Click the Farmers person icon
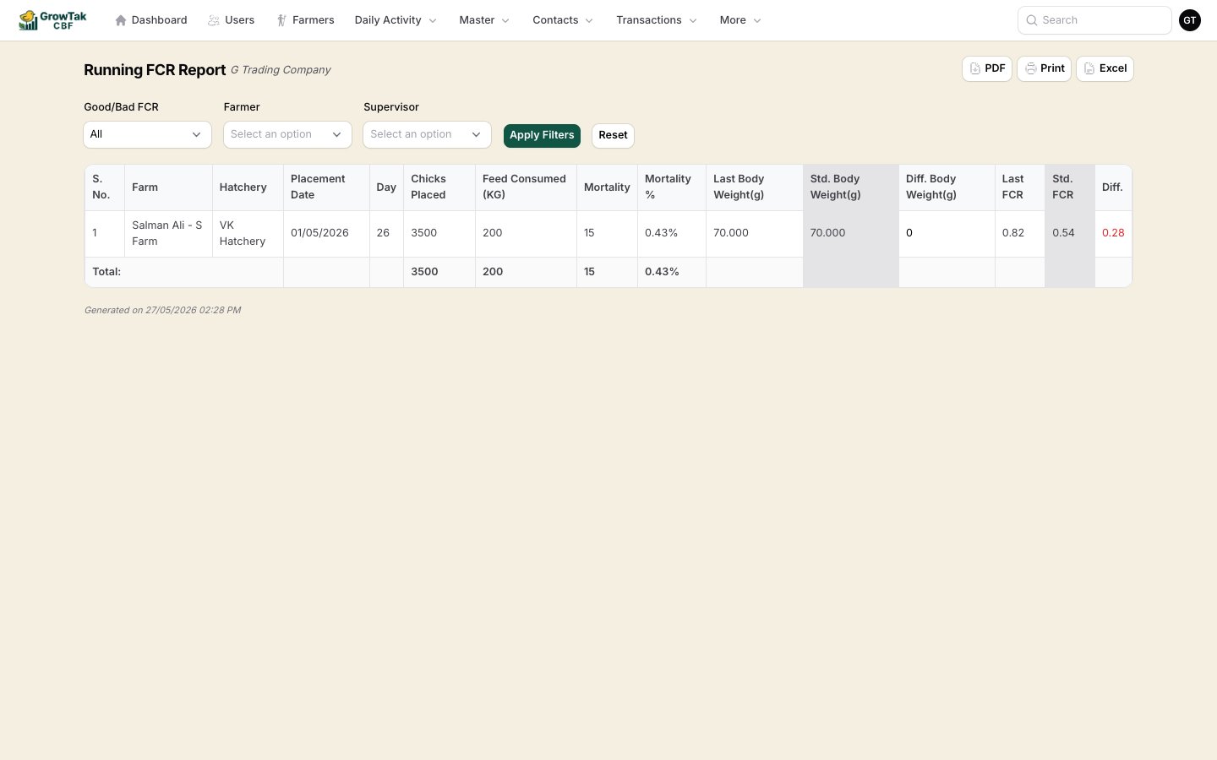This screenshot has width=1217, height=760. 281,20
